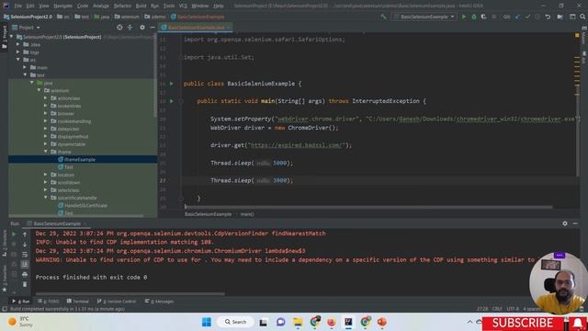The height and width of the screenshot is (331, 588).
Task: Open the Project Structure toolbar icon
Action: click(x=560, y=17)
